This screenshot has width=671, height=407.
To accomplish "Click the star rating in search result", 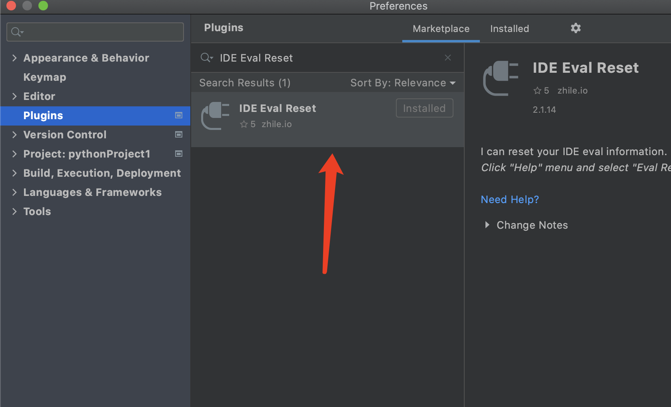I will [248, 124].
